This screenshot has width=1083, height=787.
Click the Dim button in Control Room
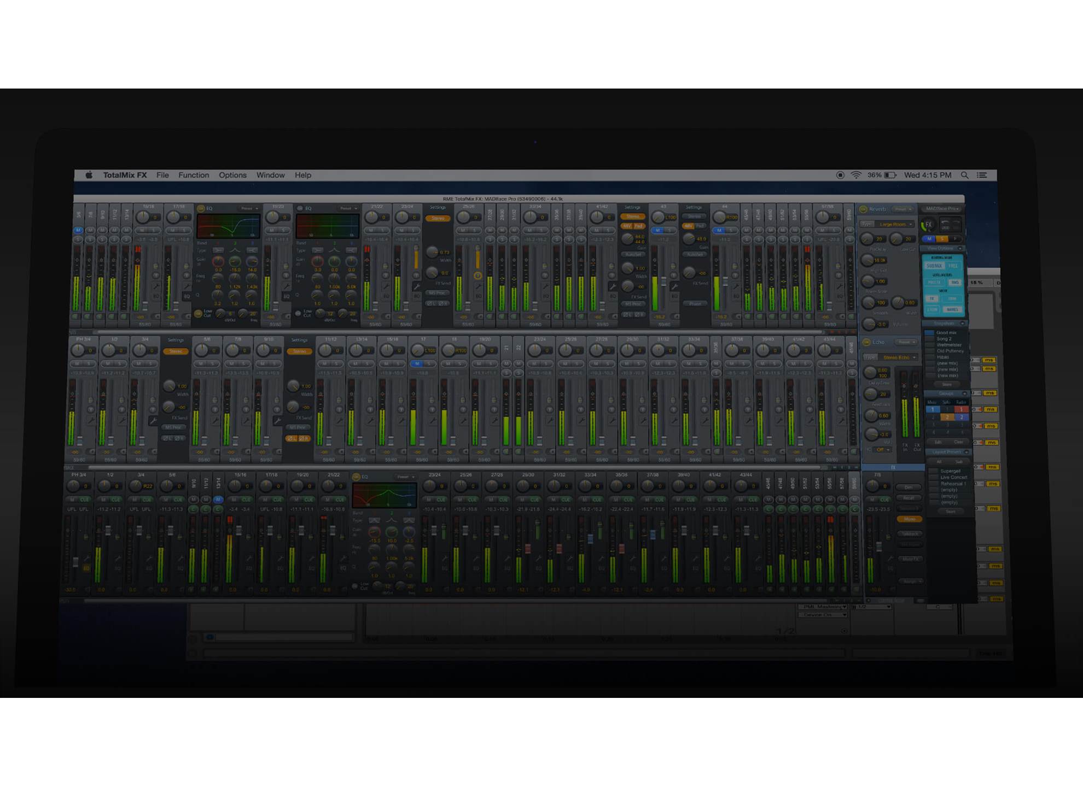coord(909,488)
